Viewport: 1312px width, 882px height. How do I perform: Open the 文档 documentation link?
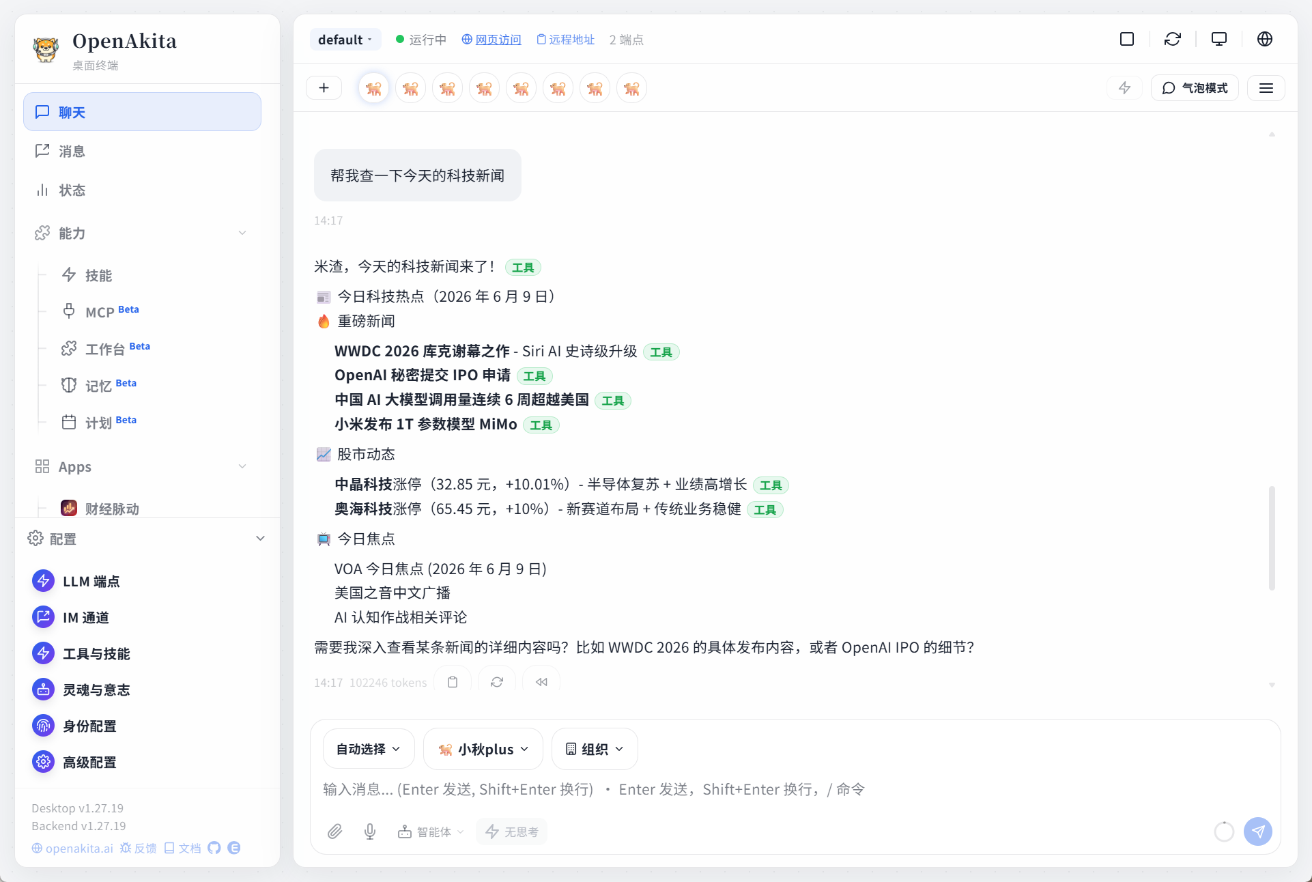(183, 848)
